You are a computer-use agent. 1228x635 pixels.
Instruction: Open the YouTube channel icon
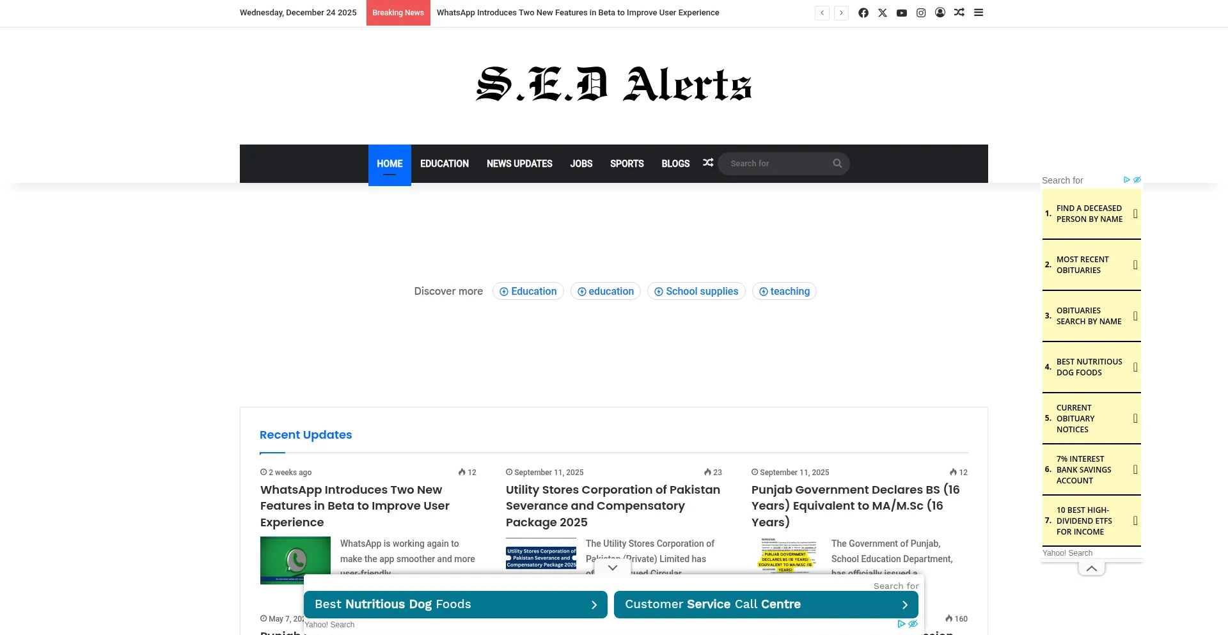click(x=902, y=13)
